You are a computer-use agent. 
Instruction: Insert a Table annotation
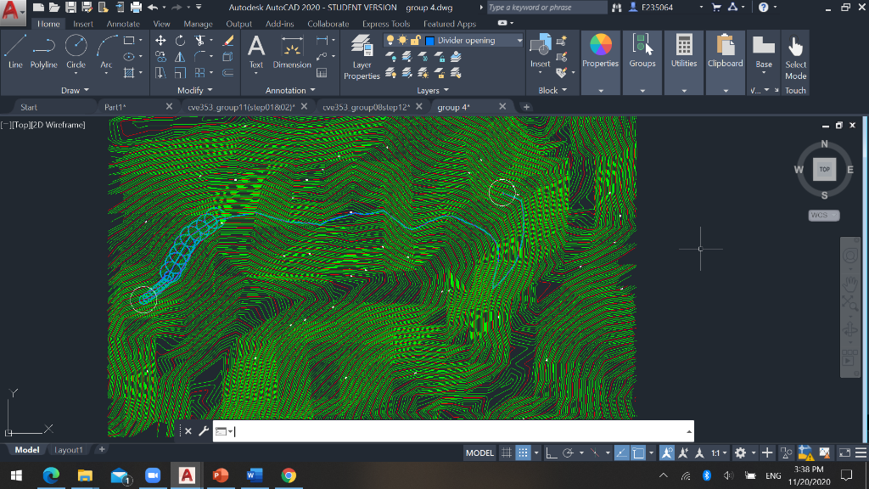pos(322,73)
